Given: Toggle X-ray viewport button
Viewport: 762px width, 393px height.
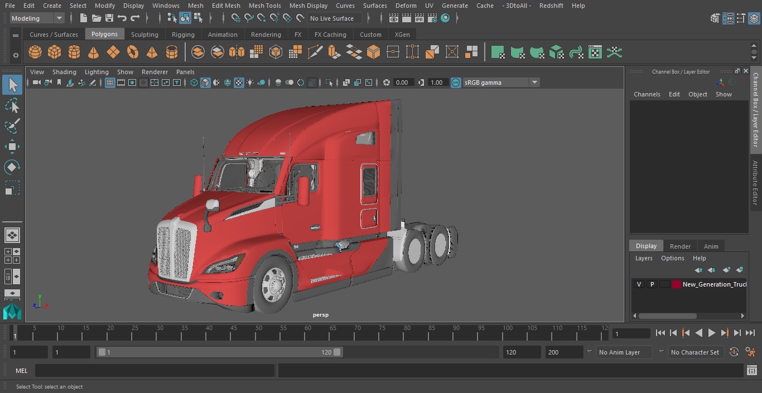Looking at the screenshot, I should (346, 83).
